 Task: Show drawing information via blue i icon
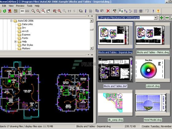tap(86, 11)
